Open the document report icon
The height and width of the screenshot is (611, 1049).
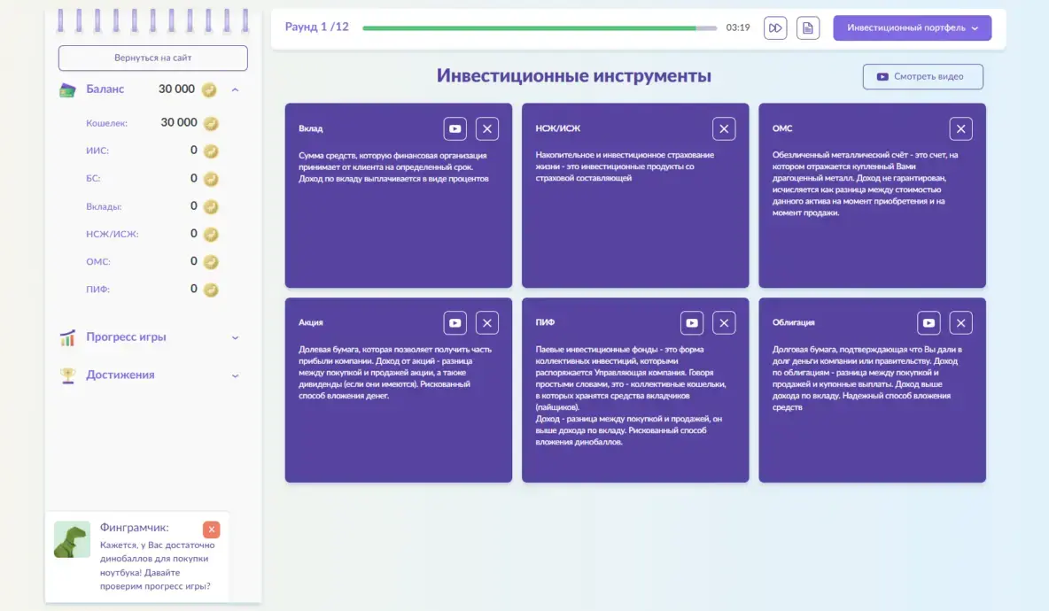(x=807, y=28)
